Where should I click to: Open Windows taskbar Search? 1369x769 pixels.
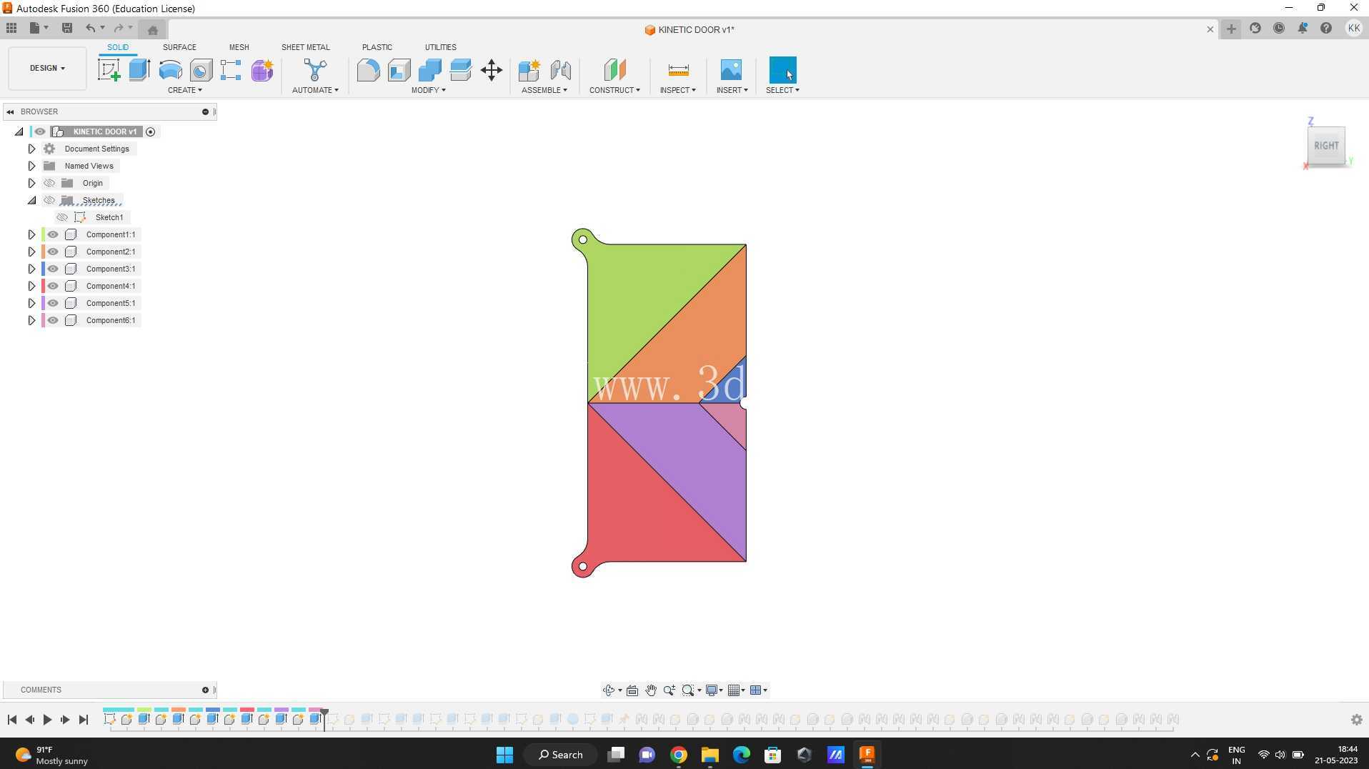click(x=560, y=755)
